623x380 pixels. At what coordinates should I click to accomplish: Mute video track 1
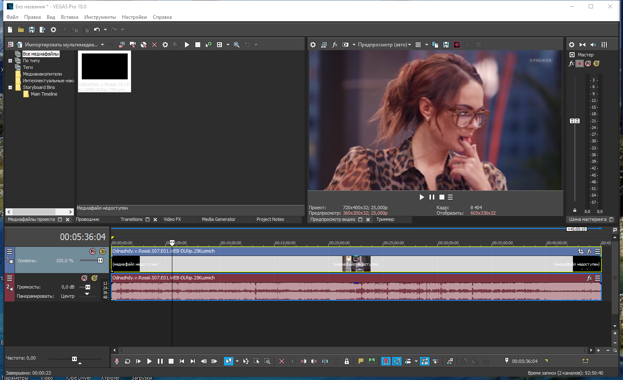93,251
